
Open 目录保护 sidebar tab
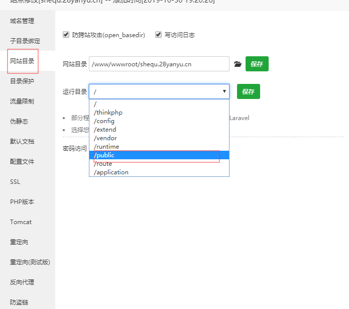tap(28, 81)
